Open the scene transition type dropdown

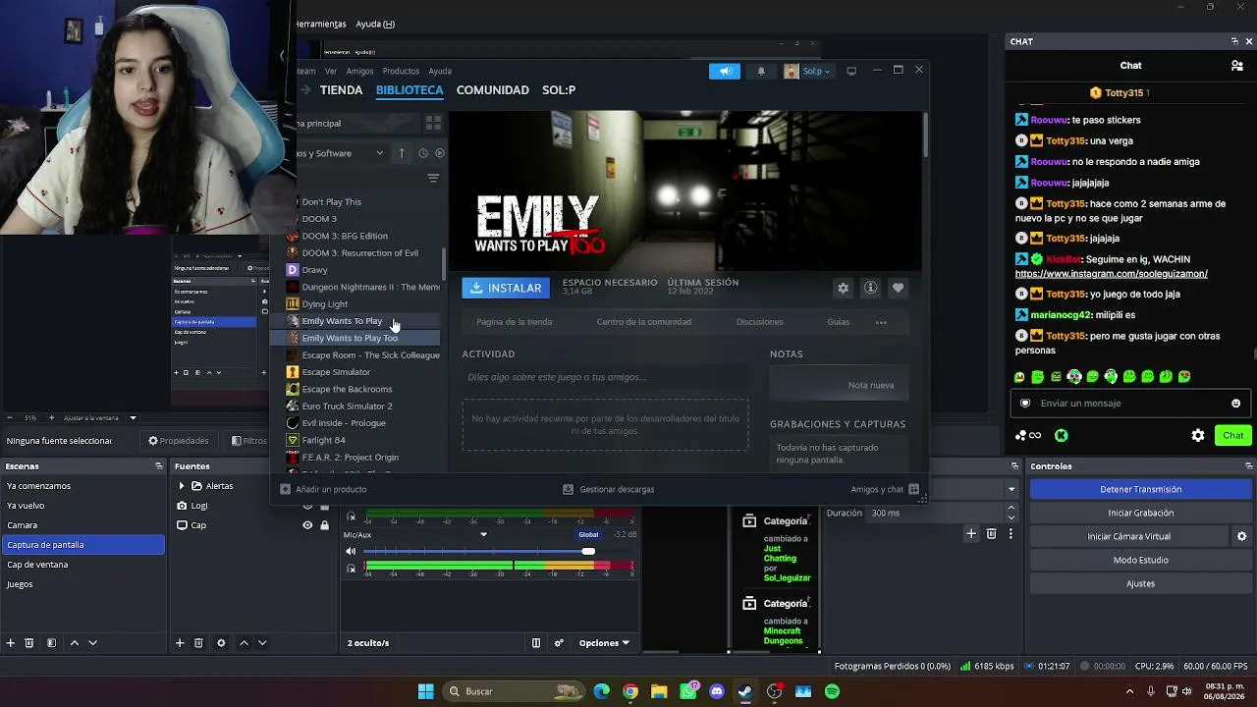1011,489
